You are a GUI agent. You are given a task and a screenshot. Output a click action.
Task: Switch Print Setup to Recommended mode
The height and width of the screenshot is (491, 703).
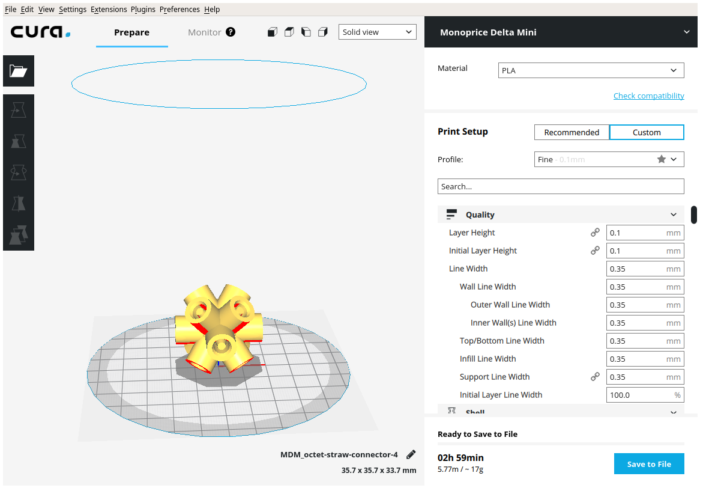(x=572, y=132)
